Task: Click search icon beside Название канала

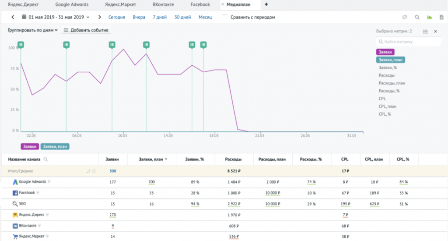Action: coord(45,159)
